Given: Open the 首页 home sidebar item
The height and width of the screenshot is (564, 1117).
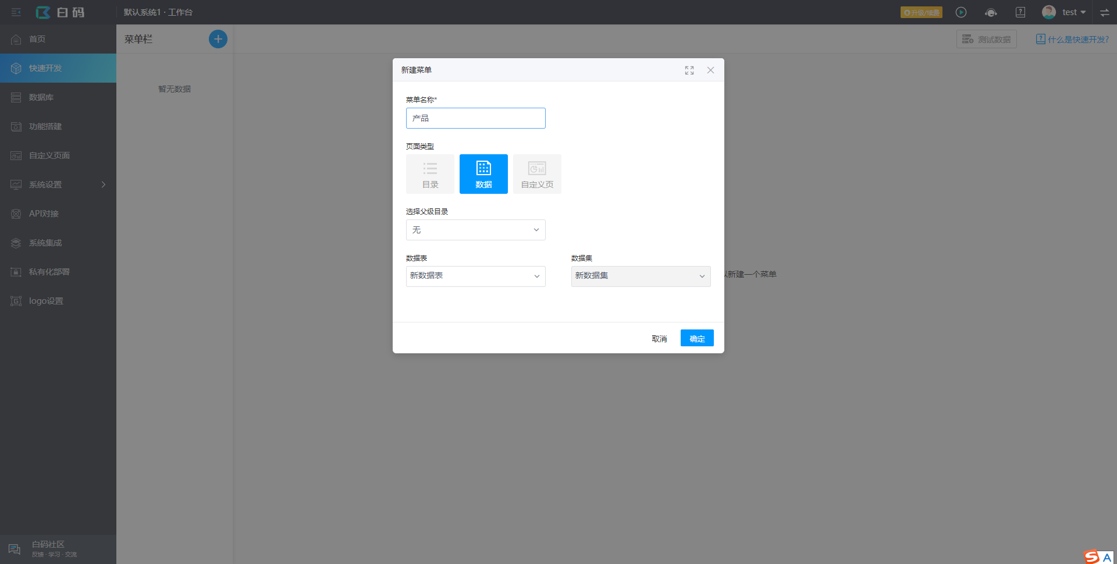Looking at the screenshot, I should pyautogui.click(x=58, y=39).
